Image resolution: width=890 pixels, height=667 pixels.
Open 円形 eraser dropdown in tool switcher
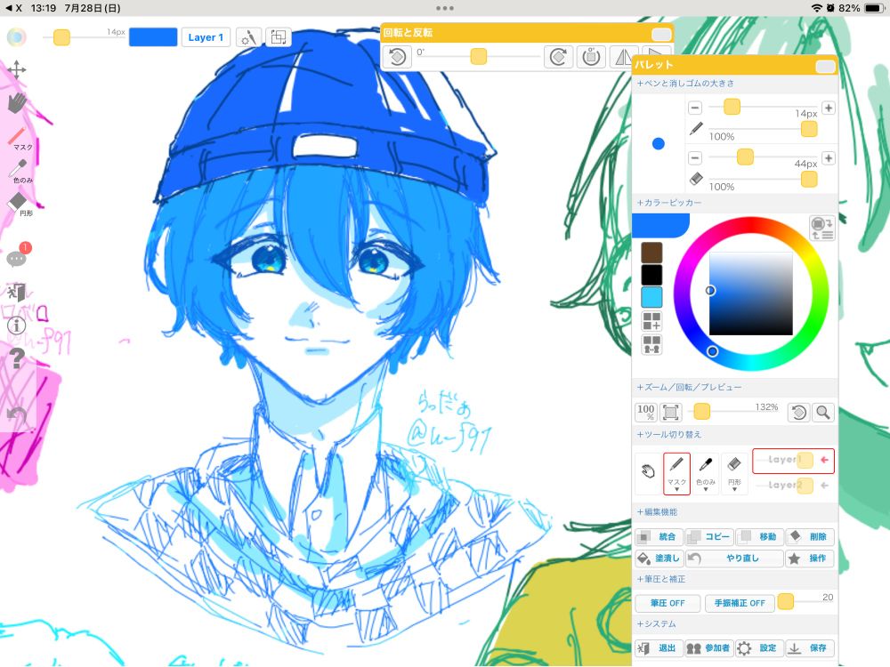point(734,489)
